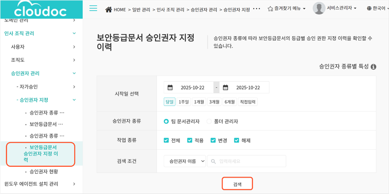Image resolution: width=389 pixels, height=194 pixels.
Task: Open the start date calendar icon
Action: coord(170,88)
